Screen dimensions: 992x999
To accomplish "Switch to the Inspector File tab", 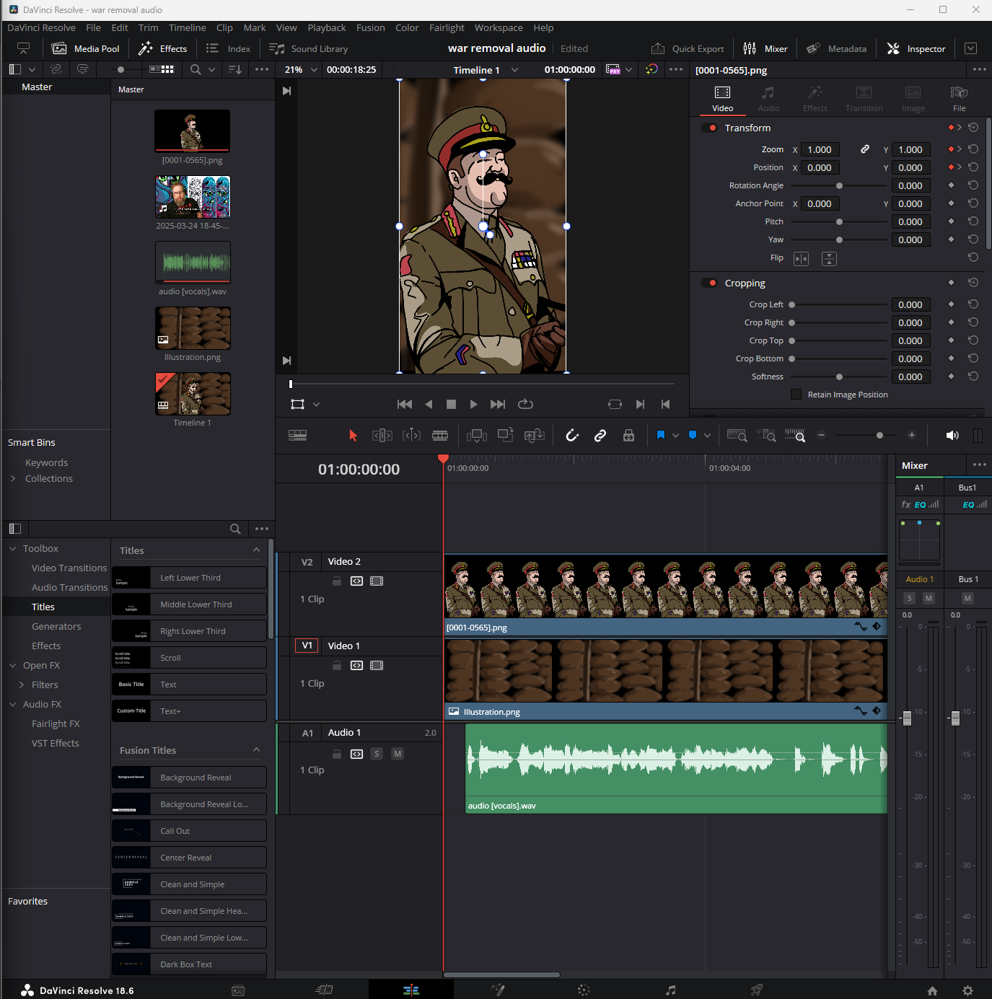I will (x=958, y=99).
